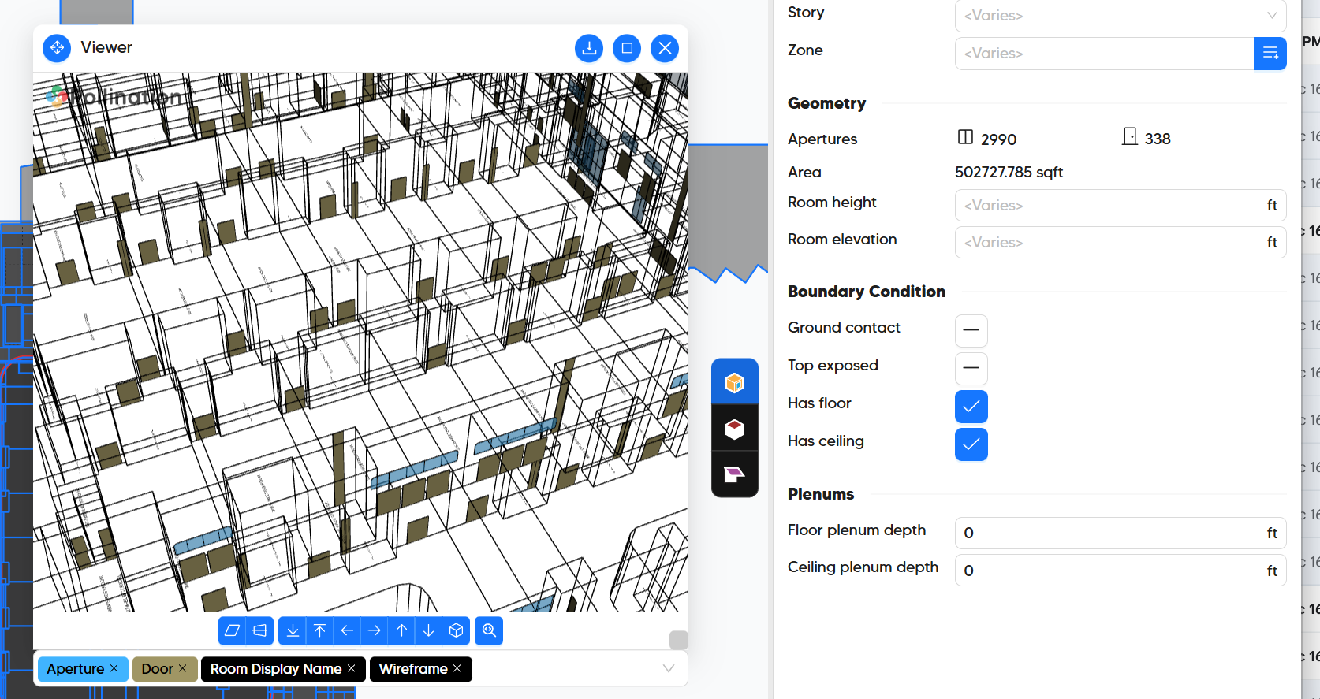Click the Floor plenum depth field

coord(1108,533)
